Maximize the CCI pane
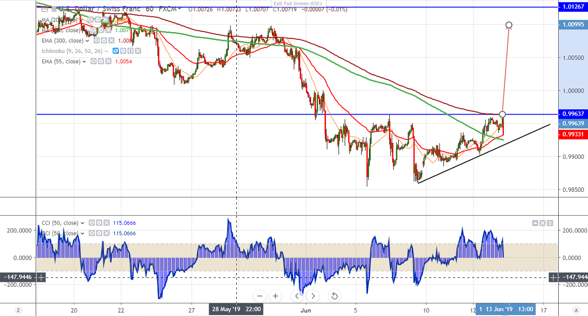This screenshot has width=588, height=316. click(x=550, y=223)
